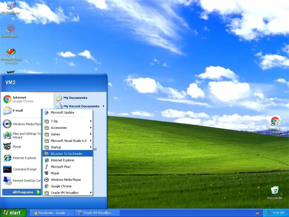Click the Remote Desktop Connection icon

click(7, 181)
